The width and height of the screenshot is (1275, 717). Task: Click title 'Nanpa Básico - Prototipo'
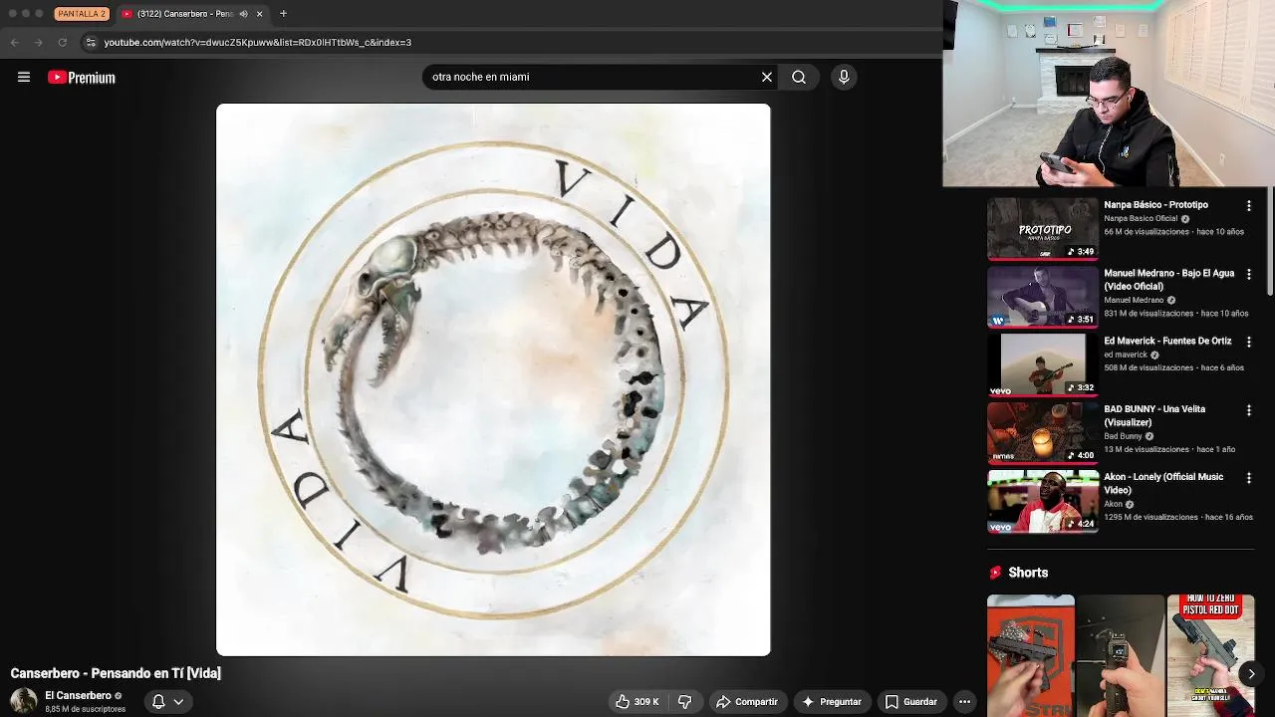click(1155, 205)
